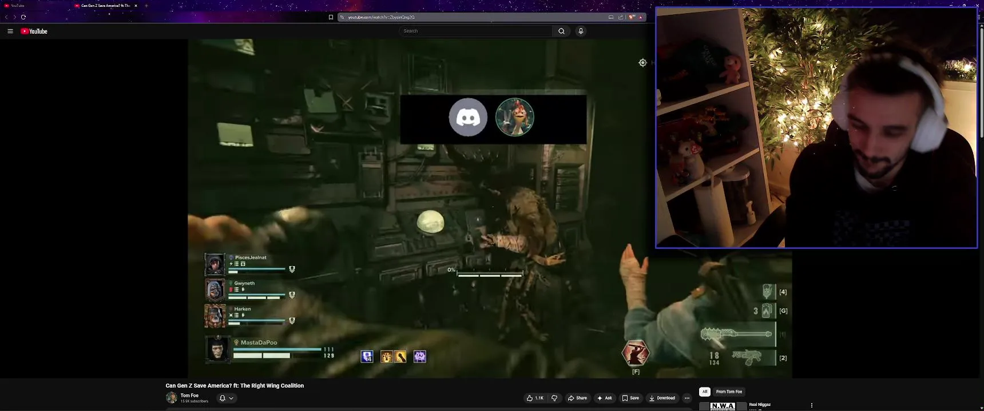Focus the YouTube search field
Viewport: 984px width, 411px height.
tap(476, 31)
